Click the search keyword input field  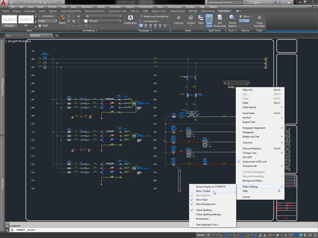coord(225,3)
